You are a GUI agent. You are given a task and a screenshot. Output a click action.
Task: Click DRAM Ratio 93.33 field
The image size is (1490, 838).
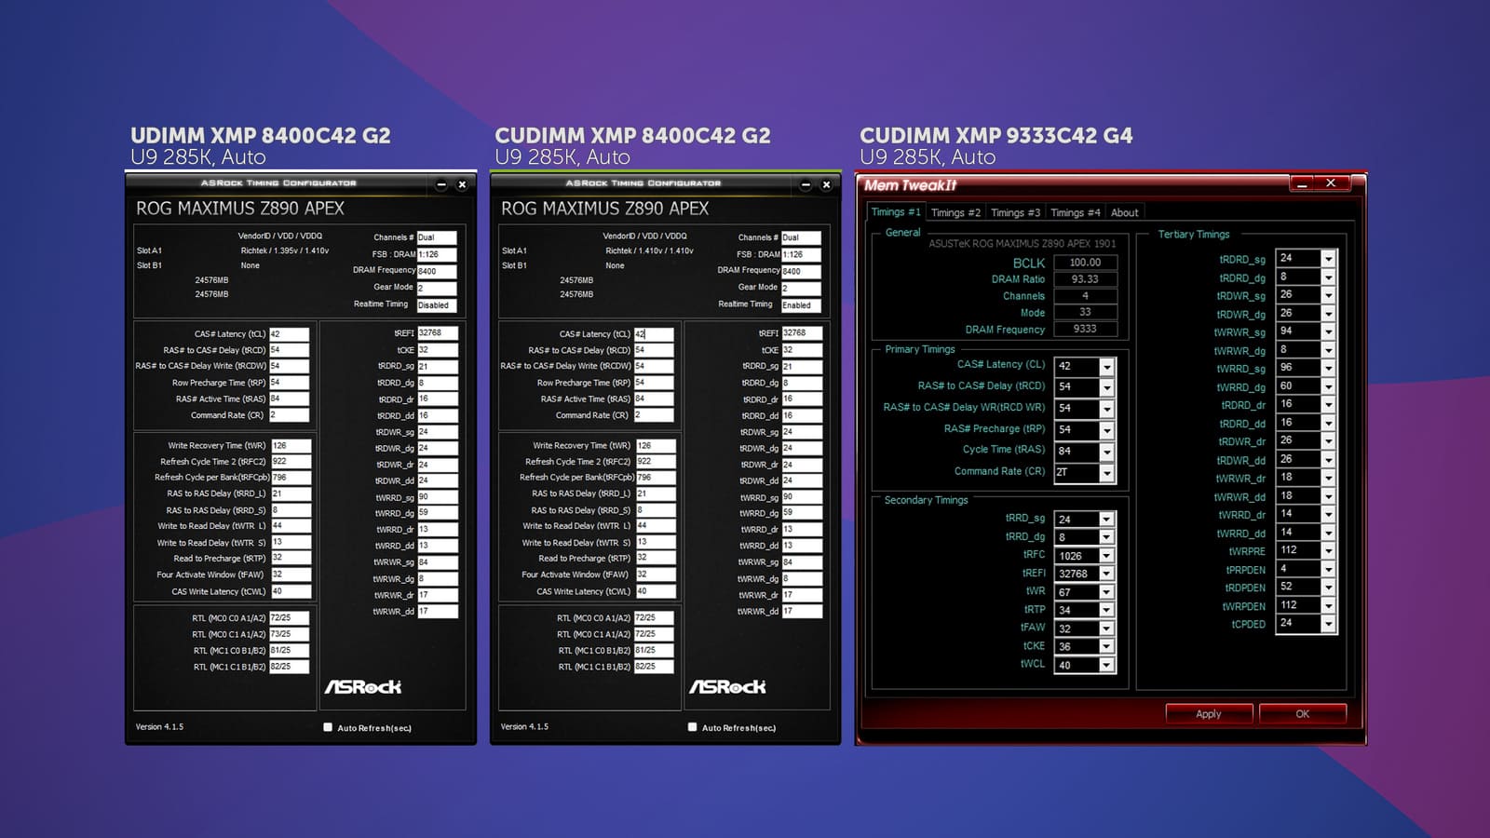click(x=1085, y=279)
